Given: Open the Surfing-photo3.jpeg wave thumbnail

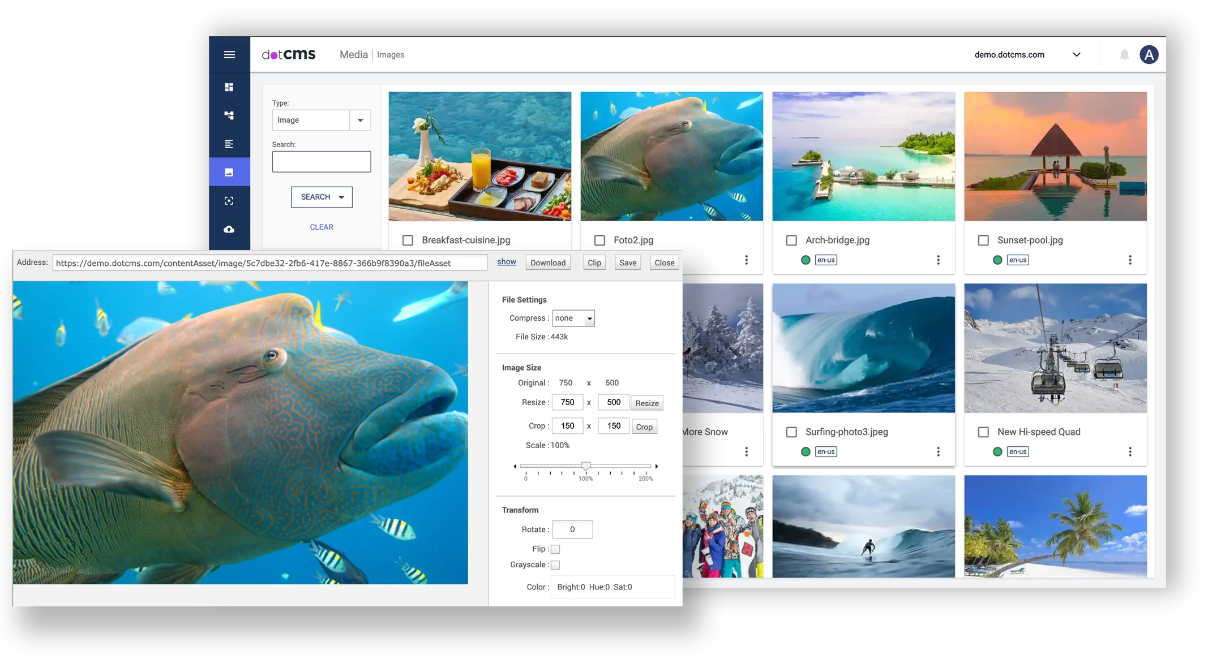Looking at the screenshot, I should pos(864,348).
